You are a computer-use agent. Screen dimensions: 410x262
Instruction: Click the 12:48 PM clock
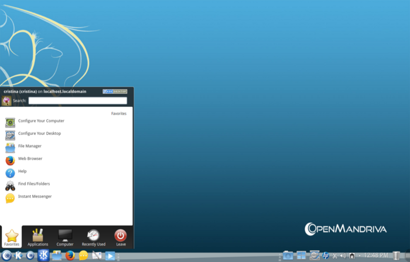pos(376,256)
